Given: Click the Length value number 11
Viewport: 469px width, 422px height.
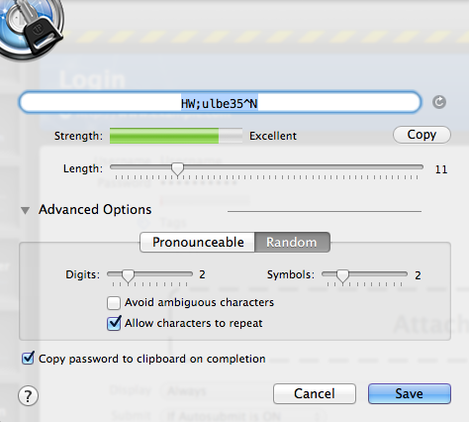Looking at the screenshot, I should click(x=441, y=169).
